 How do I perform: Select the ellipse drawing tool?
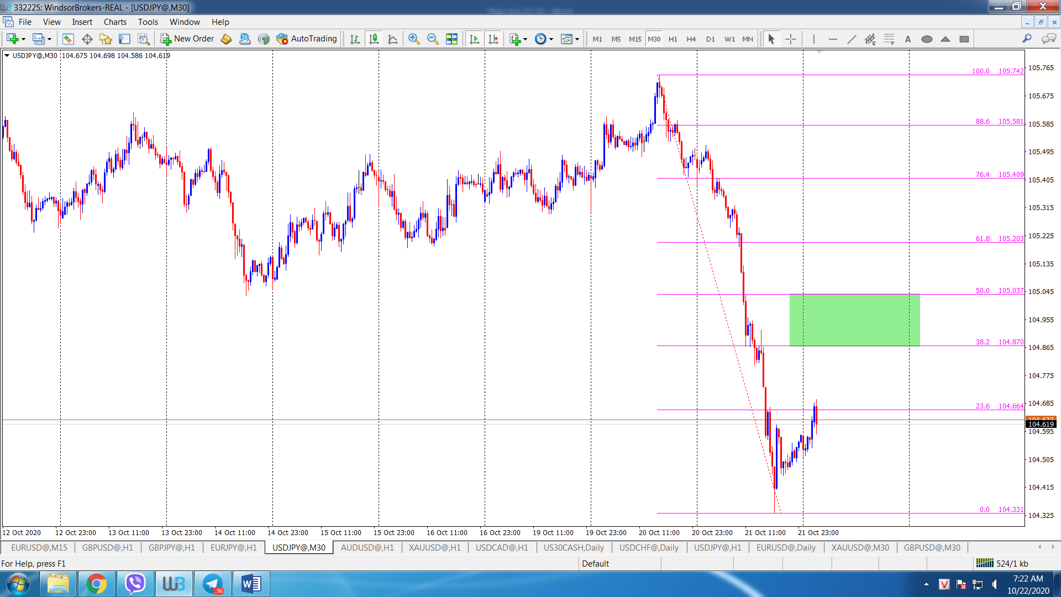pos(927,39)
